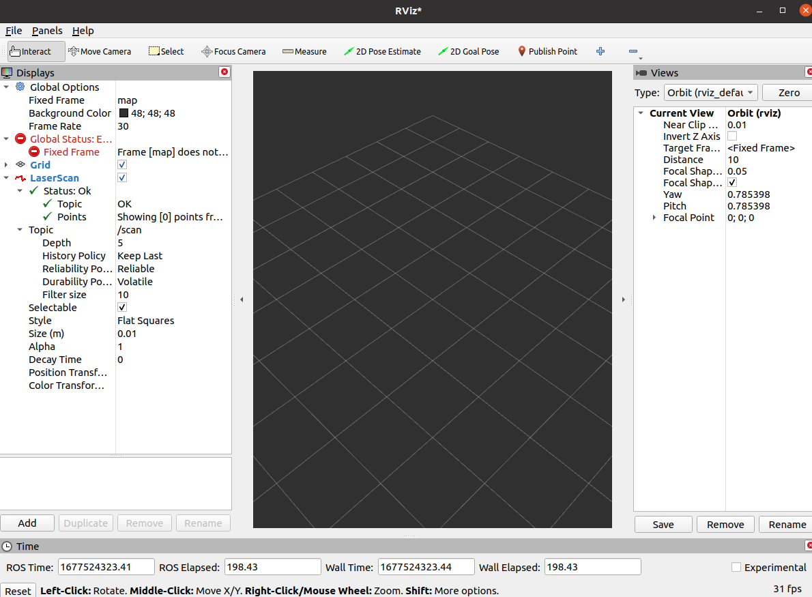Click the Grid display icon
Screen dimensions: 812x597
click(20, 164)
